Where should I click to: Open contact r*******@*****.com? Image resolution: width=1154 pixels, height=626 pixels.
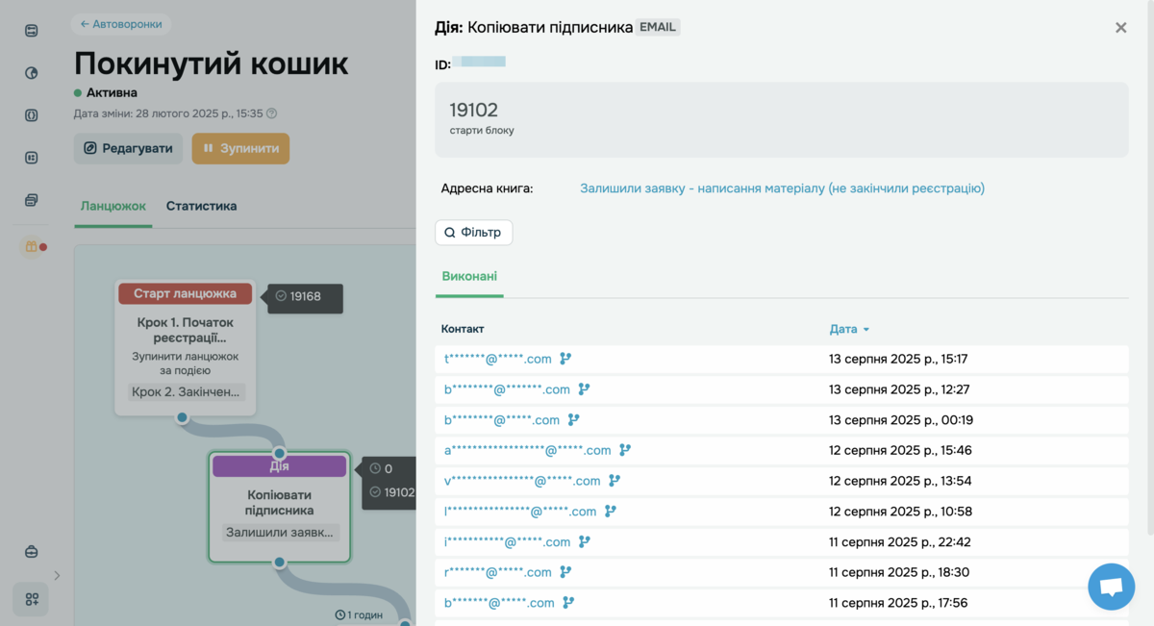pyautogui.click(x=497, y=572)
